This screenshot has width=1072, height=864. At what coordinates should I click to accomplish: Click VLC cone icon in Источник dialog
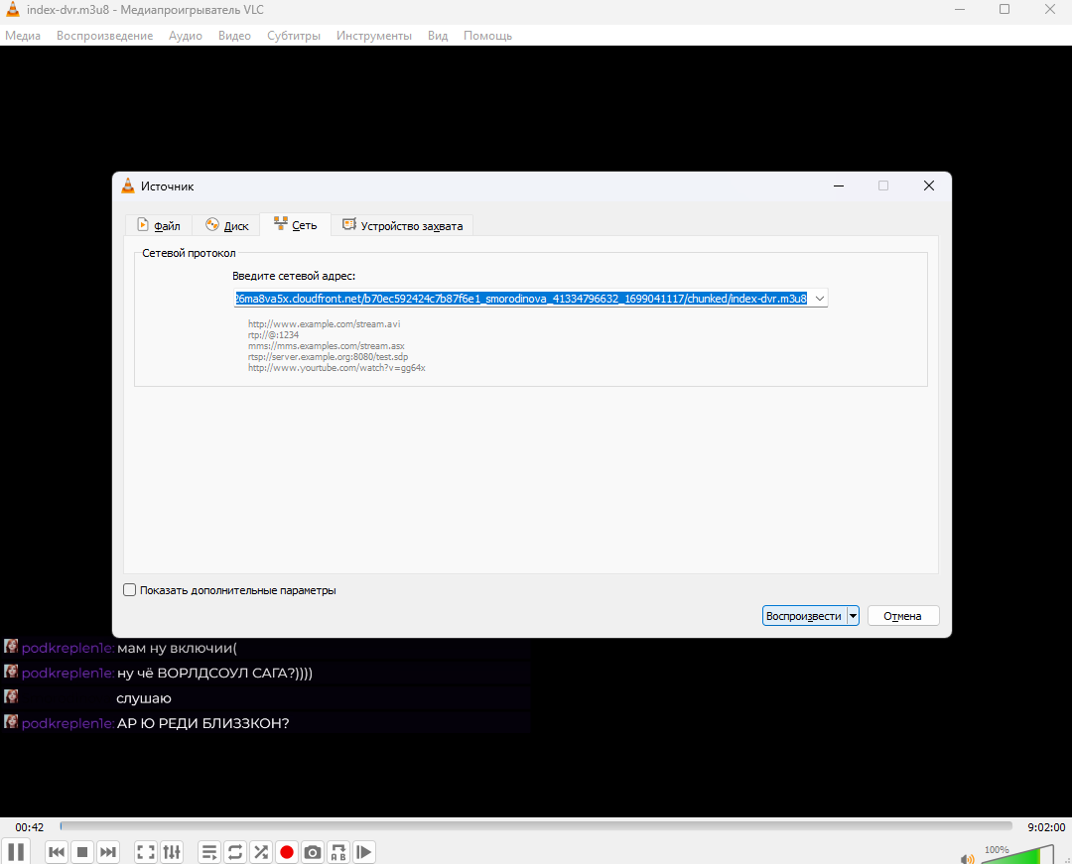[x=128, y=185]
